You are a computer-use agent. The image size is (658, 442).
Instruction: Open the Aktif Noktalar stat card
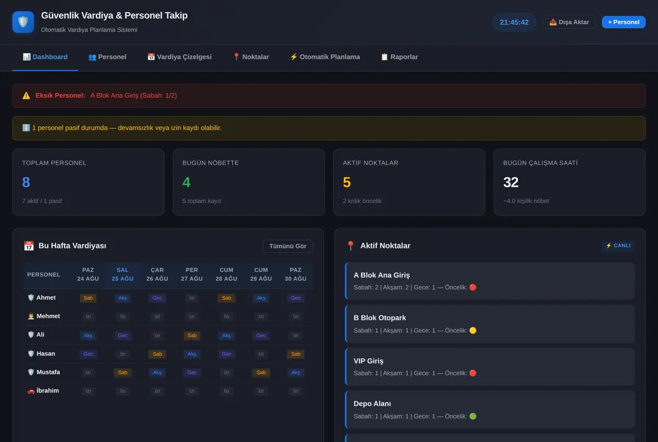[409, 182]
